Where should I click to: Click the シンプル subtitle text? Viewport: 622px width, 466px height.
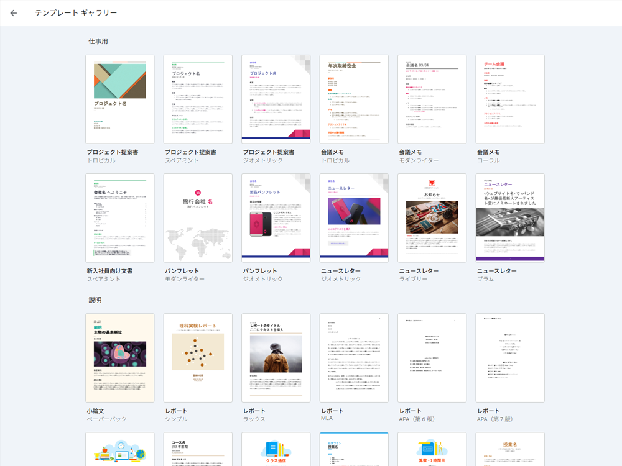point(176,419)
